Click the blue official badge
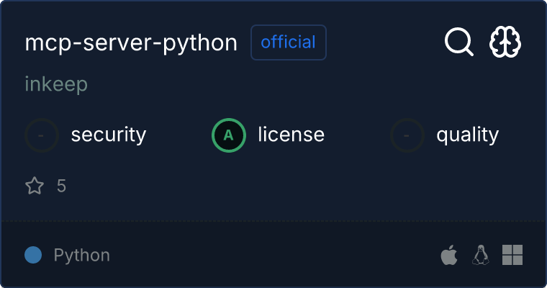This screenshot has width=547, height=288. [288, 42]
